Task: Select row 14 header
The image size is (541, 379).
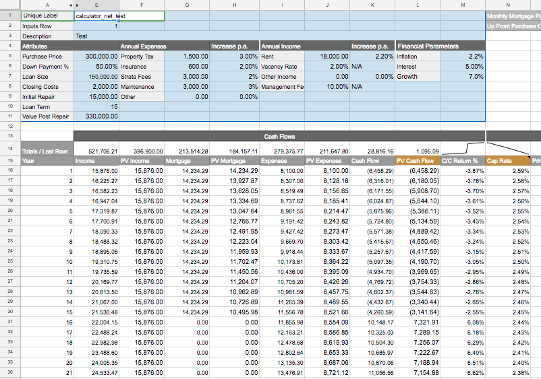Action: point(10,148)
